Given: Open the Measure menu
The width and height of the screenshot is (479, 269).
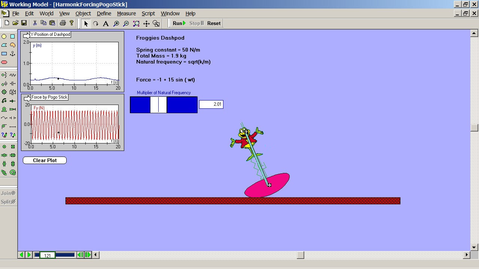Looking at the screenshot, I should [x=126, y=13].
